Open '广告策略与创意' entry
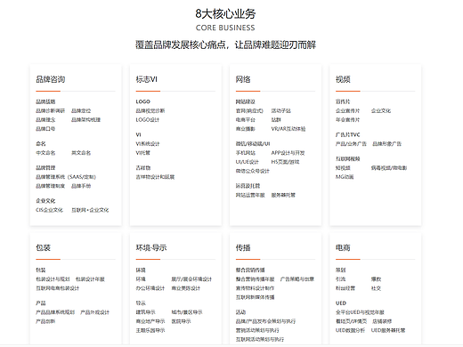Viewport: 463px width, 347px height. coord(297,279)
